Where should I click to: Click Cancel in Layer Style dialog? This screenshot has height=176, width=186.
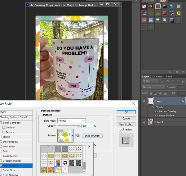coord(126,118)
